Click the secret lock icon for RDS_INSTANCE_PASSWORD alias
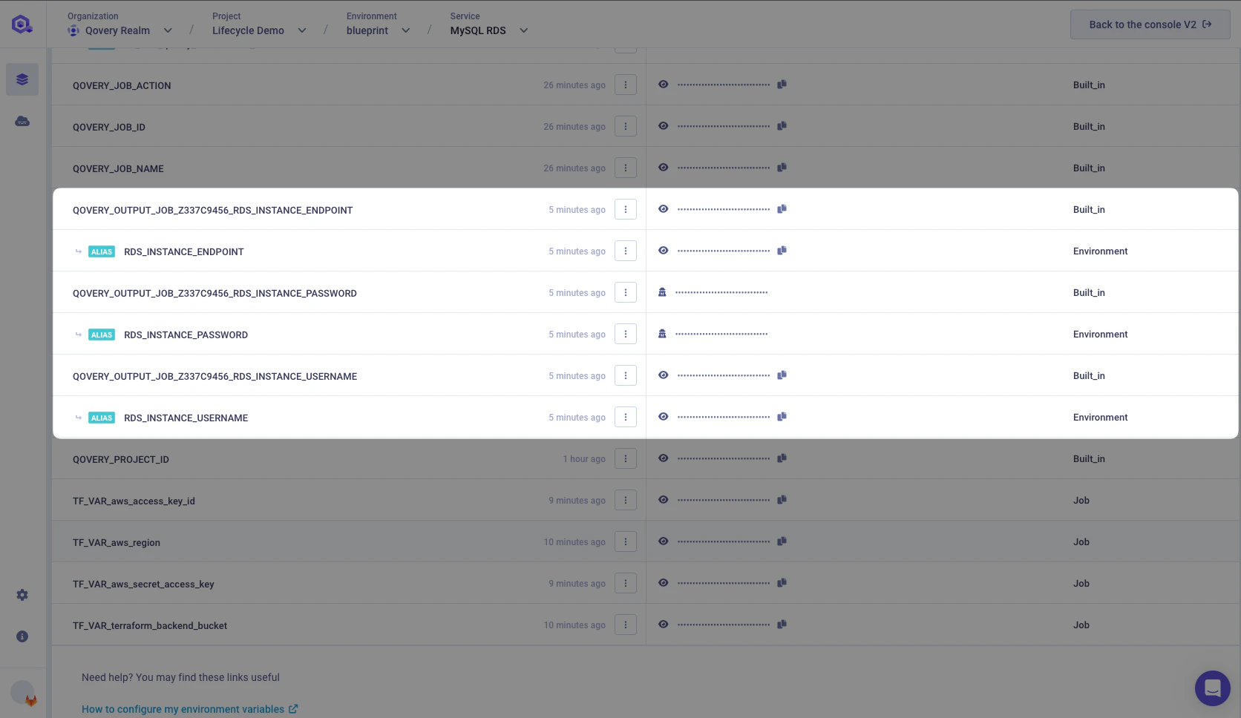 pos(662,334)
